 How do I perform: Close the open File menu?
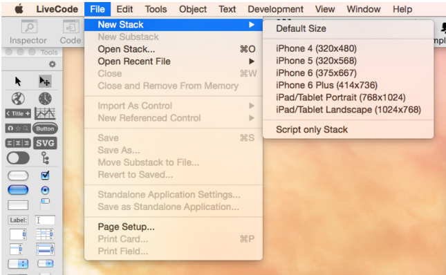pyautogui.click(x=97, y=10)
